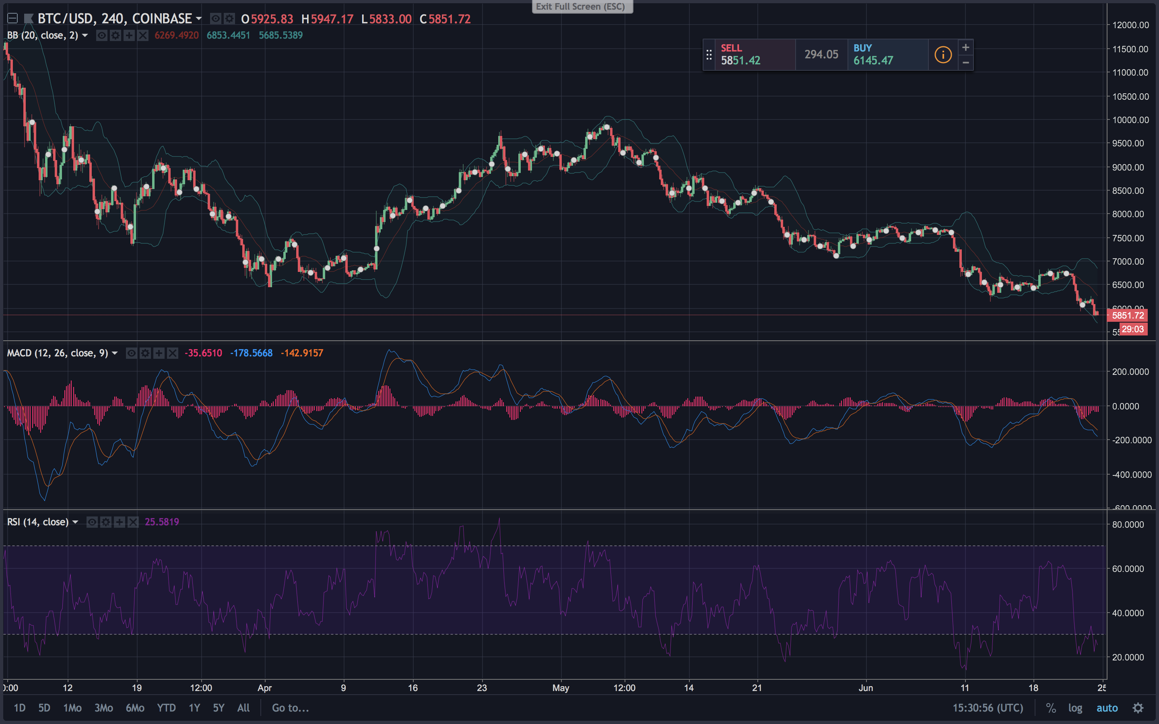The image size is (1159, 724).
Task: Select the All time range
Action: click(x=243, y=708)
